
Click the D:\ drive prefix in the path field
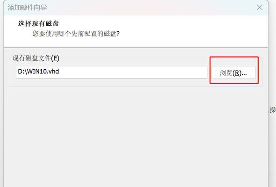click(x=22, y=72)
